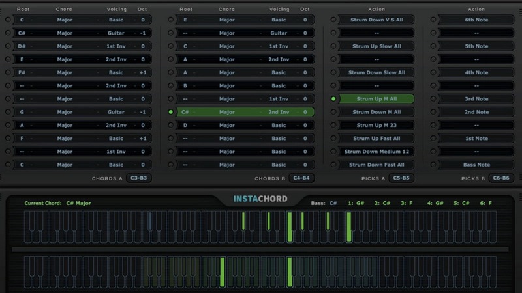Click string 6: F note readout
This screenshot has width=522, height=293.
[485, 203]
